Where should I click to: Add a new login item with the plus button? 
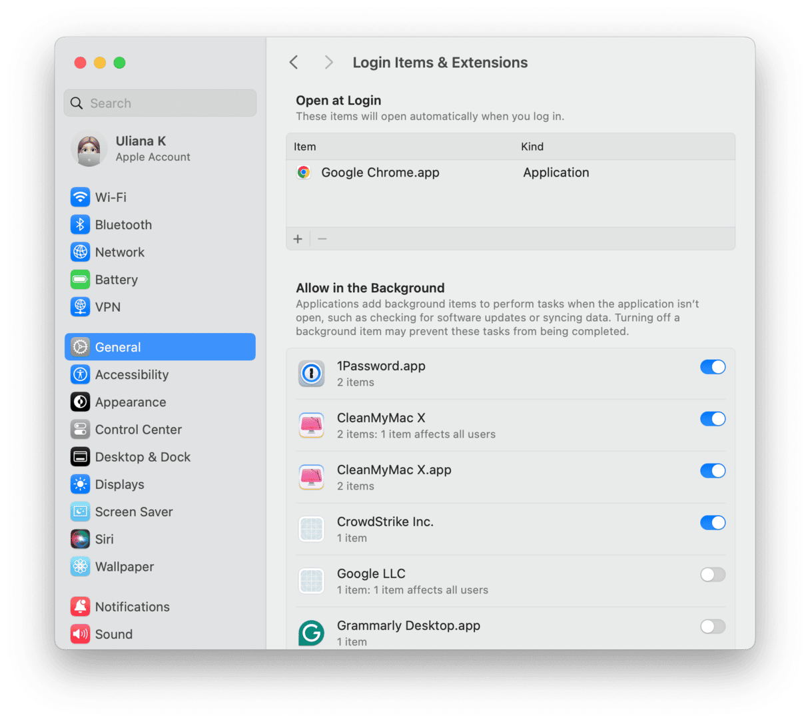tap(298, 238)
